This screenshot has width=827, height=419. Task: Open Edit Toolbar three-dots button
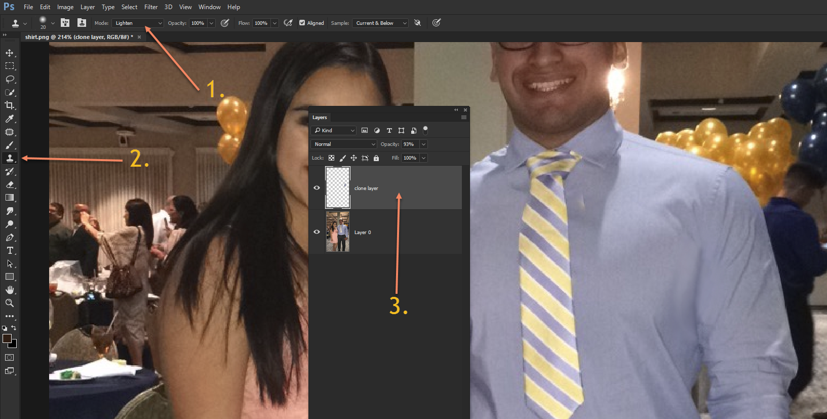(10, 316)
